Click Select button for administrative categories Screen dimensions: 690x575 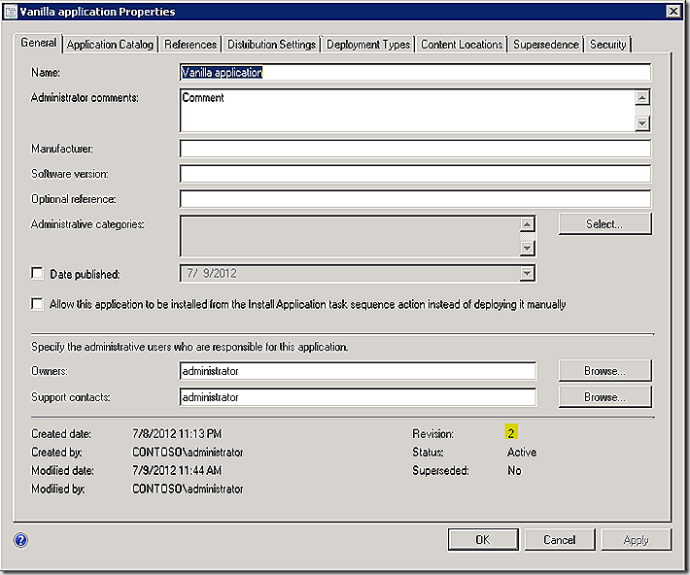coord(604,224)
